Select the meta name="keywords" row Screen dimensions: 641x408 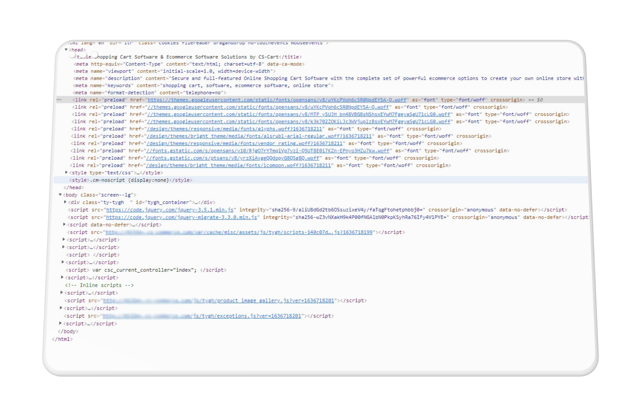click(x=203, y=85)
